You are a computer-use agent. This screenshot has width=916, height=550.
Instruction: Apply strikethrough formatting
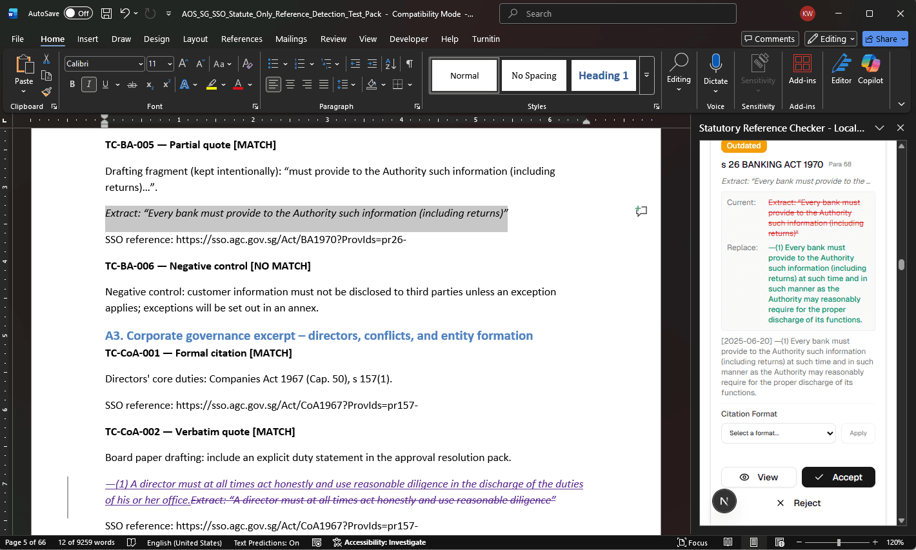point(132,84)
